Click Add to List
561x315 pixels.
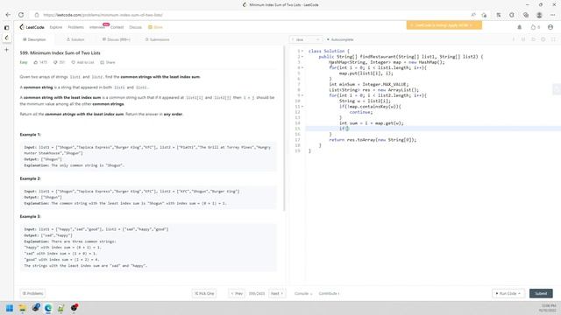pos(82,62)
